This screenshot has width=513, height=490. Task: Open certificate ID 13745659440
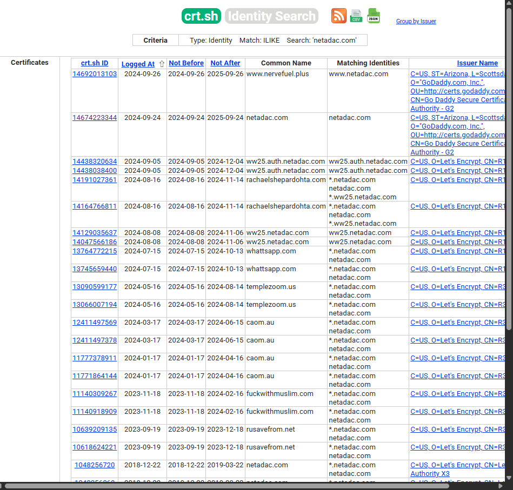coord(95,269)
